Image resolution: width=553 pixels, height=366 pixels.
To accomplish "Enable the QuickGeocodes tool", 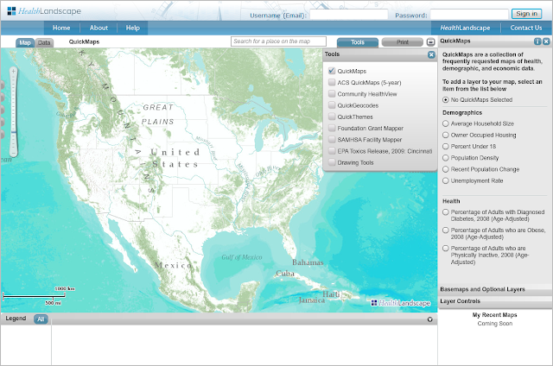I will pos(332,105).
